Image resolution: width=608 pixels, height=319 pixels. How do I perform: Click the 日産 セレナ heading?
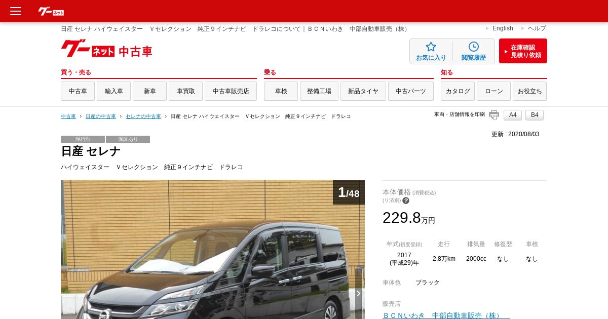pos(91,151)
